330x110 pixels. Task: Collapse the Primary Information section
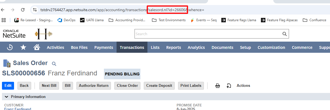click(6, 97)
